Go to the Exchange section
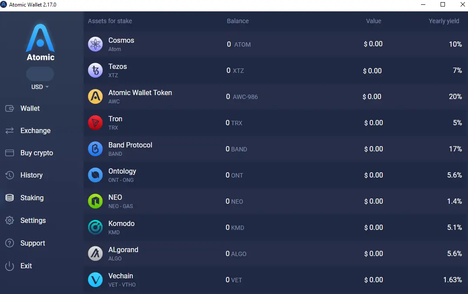This screenshot has width=468, height=294. coord(36,131)
